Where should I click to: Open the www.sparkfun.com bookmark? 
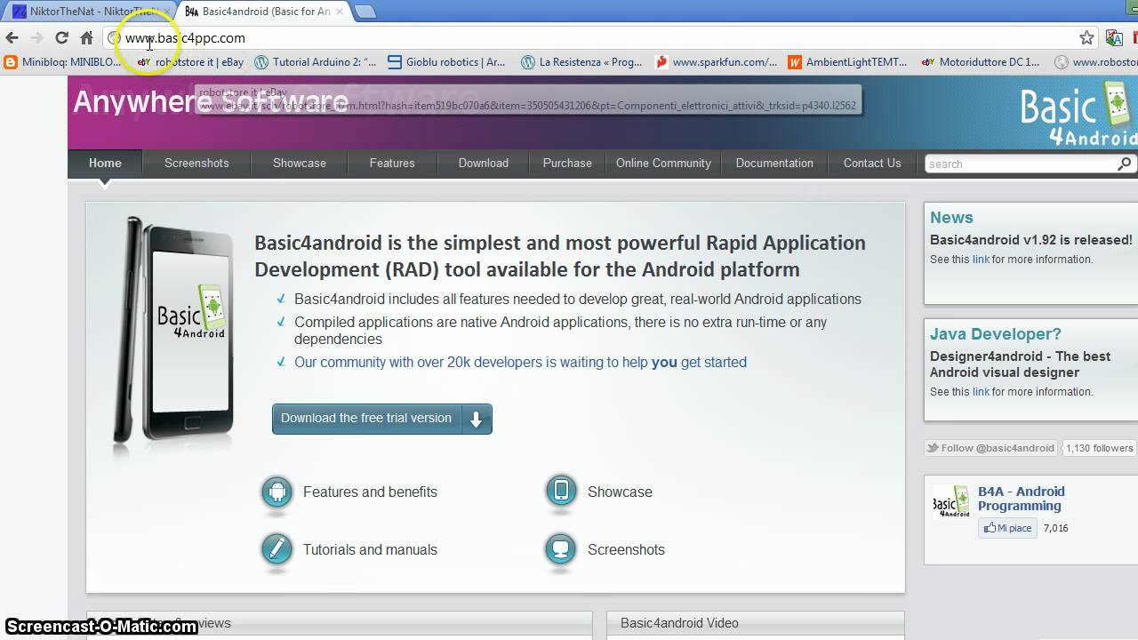point(716,62)
